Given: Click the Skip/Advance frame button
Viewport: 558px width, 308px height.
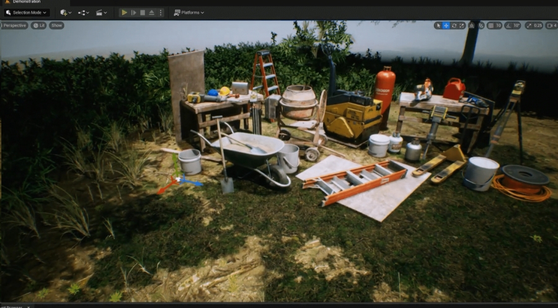Looking at the screenshot, I should [x=133, y=12].
